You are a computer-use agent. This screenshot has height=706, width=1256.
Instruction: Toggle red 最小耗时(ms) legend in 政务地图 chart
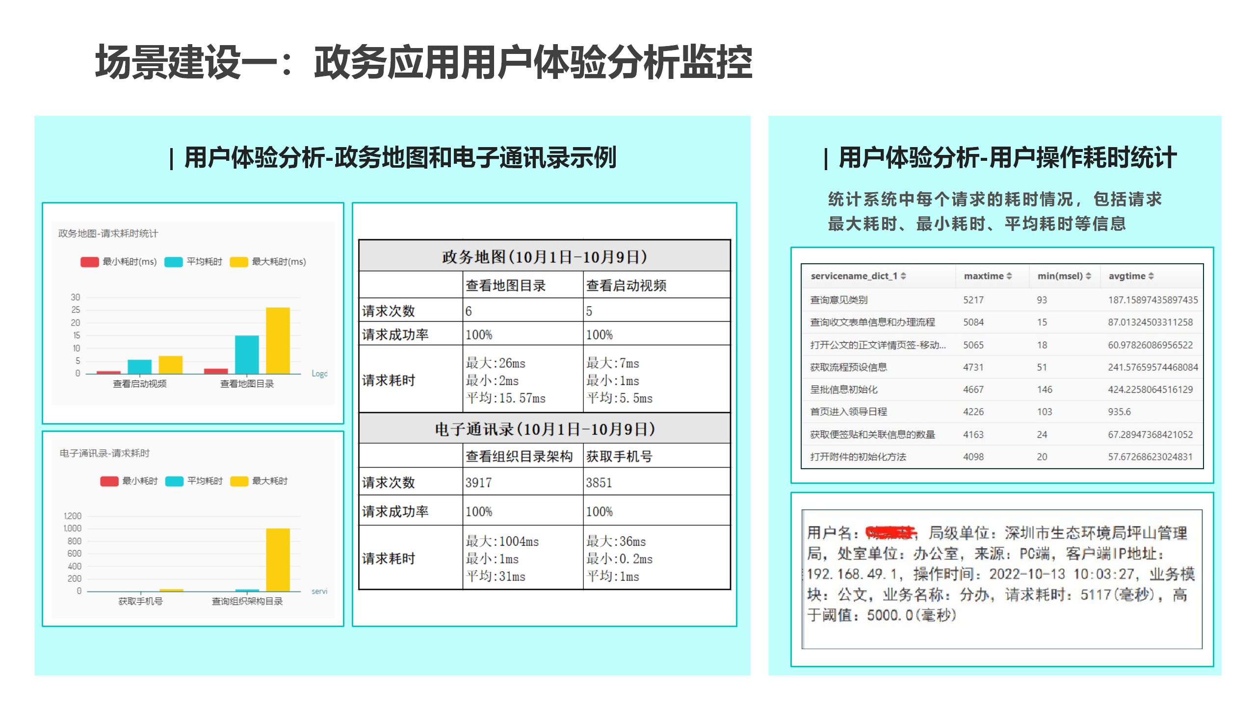tap(90, 262)
